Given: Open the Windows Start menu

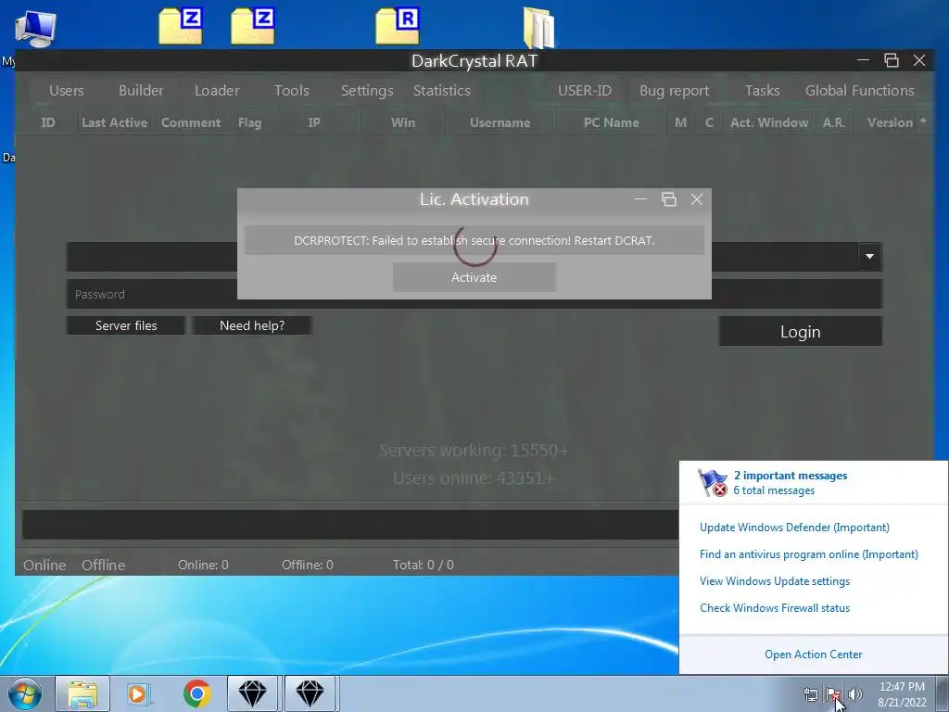Looking at the screenshot, I should pos(25,693).
